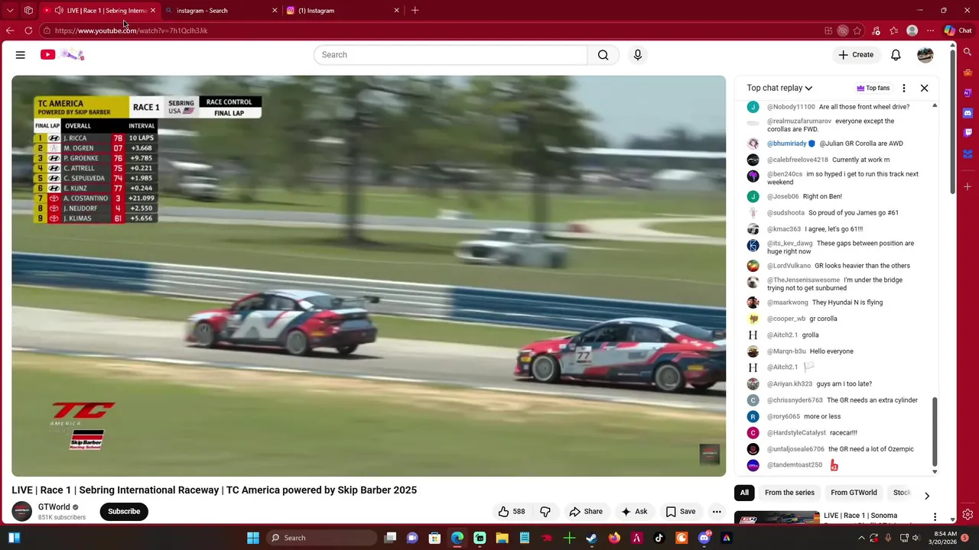The height and width of the screenshot is (550, 979).
Task: Show hidden system tray icons
Action: (862, 538)
